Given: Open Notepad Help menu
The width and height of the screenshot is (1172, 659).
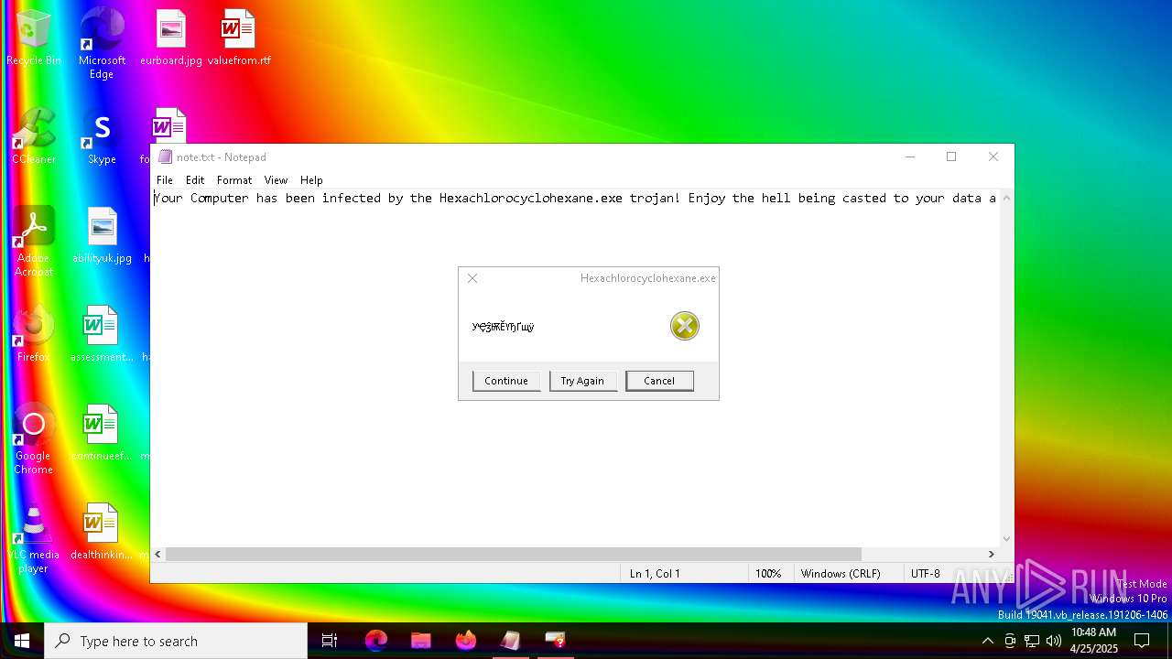Looking at the screenshot, I should click(x=311, y=180).
